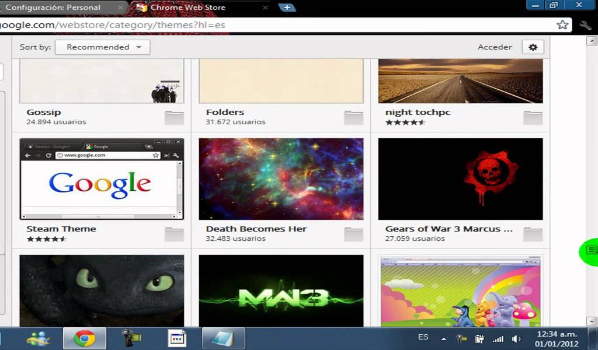Click the red skull Gears of War thumbnail
Viewport: 598px width, 350px height.
point(460,179)
